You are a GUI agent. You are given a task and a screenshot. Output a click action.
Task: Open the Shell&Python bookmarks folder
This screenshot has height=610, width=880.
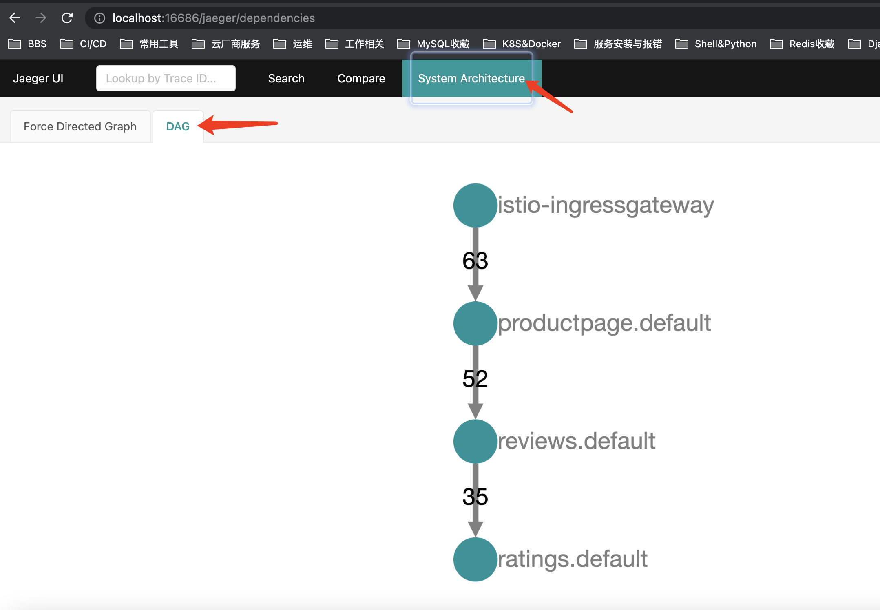(716, 44)
